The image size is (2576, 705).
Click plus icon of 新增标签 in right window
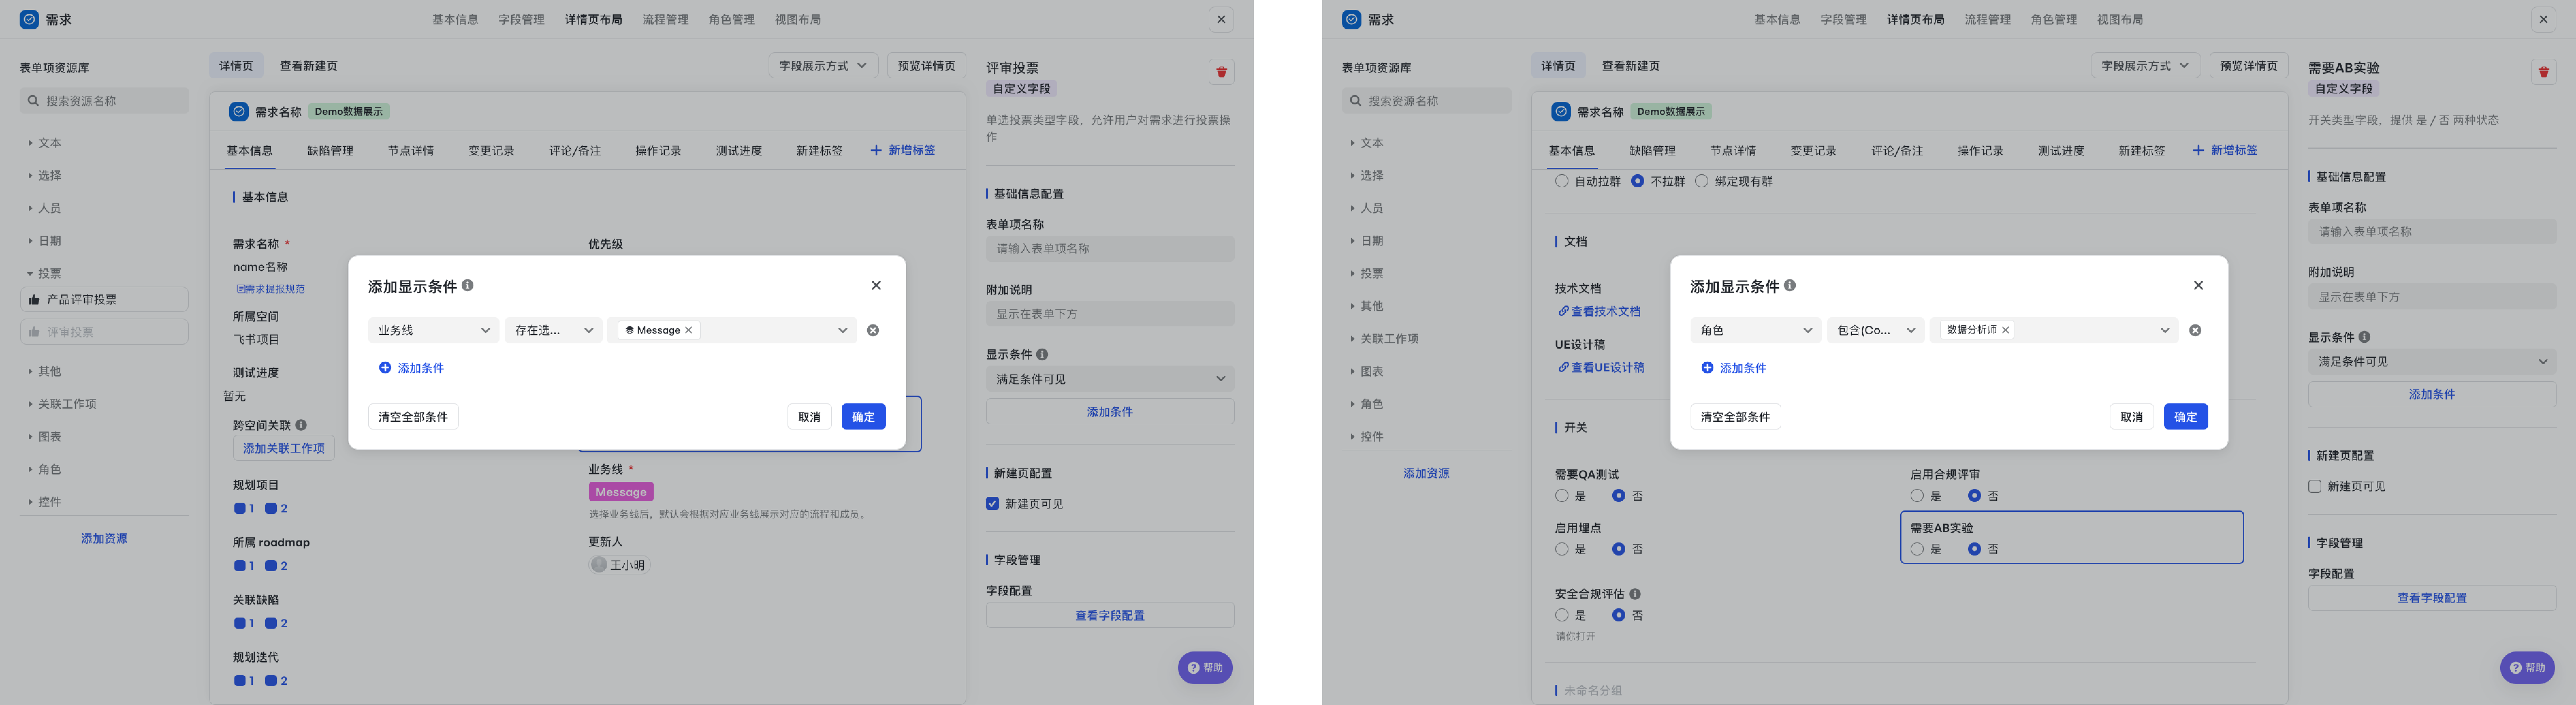click(2198, 150)
